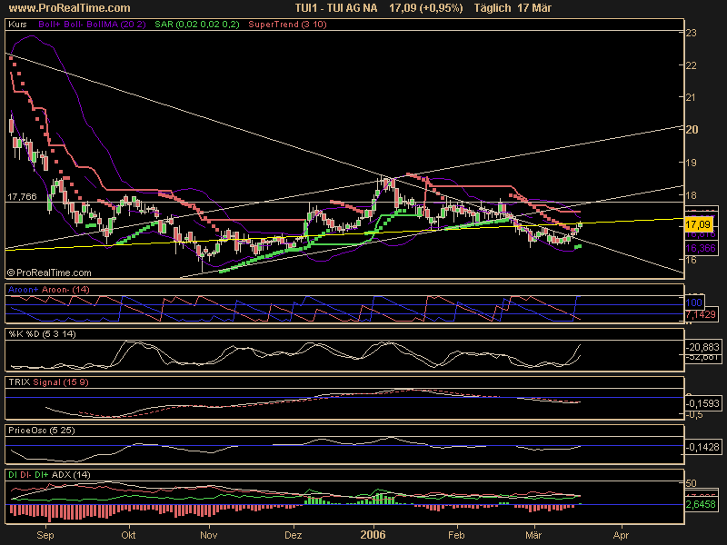Image resolution: width=727 pixels, height=545 pixels.
Task: Select the Kurs panel label
Action: [16, 25]
